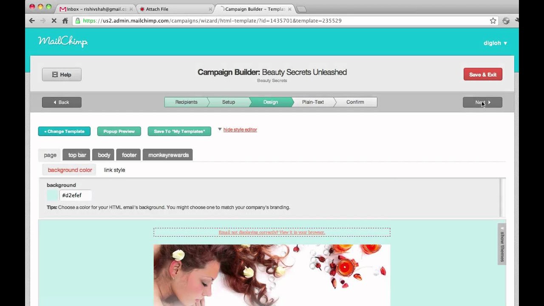Switch to the footer style tab

[129, 155]
